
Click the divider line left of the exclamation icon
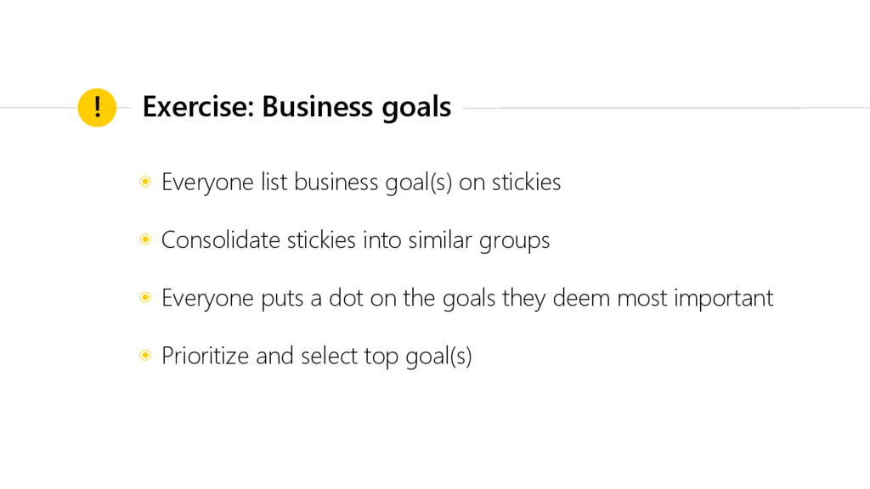tap(38, 108)
